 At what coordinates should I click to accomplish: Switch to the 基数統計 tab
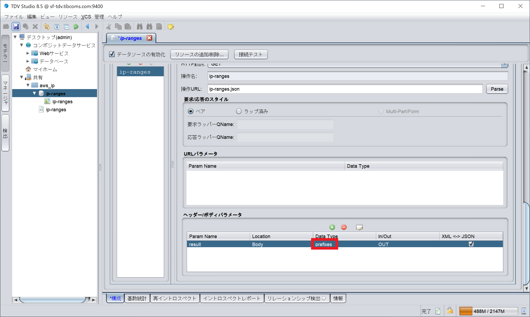[x=137, y=298]
